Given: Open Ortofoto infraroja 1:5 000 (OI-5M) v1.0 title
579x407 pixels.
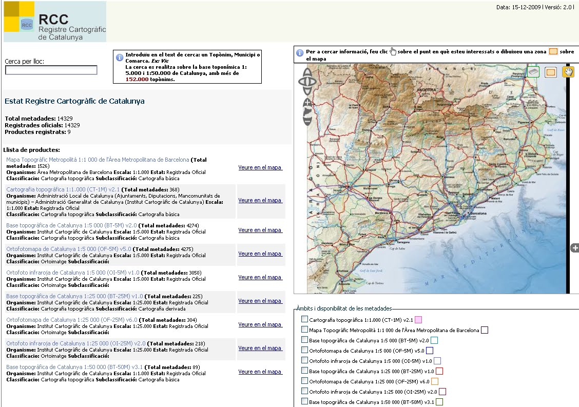Looking at the screenshot, I should click(73, 273).
